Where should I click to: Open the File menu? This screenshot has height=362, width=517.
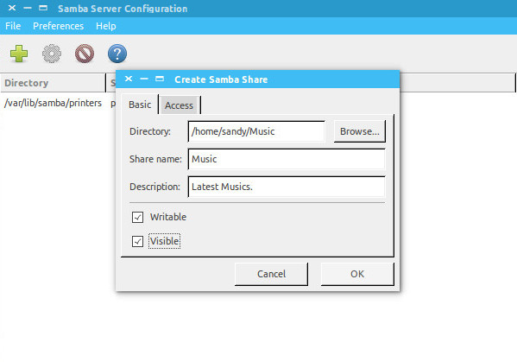click(x=13, y=26)
